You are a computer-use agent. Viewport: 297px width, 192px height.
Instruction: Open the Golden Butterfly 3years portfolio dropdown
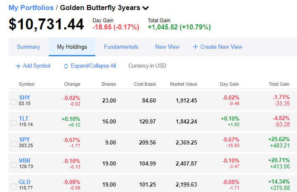pos(145,8)
